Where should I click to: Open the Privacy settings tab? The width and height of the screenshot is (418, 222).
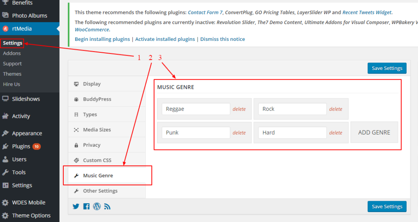[91, 145]
